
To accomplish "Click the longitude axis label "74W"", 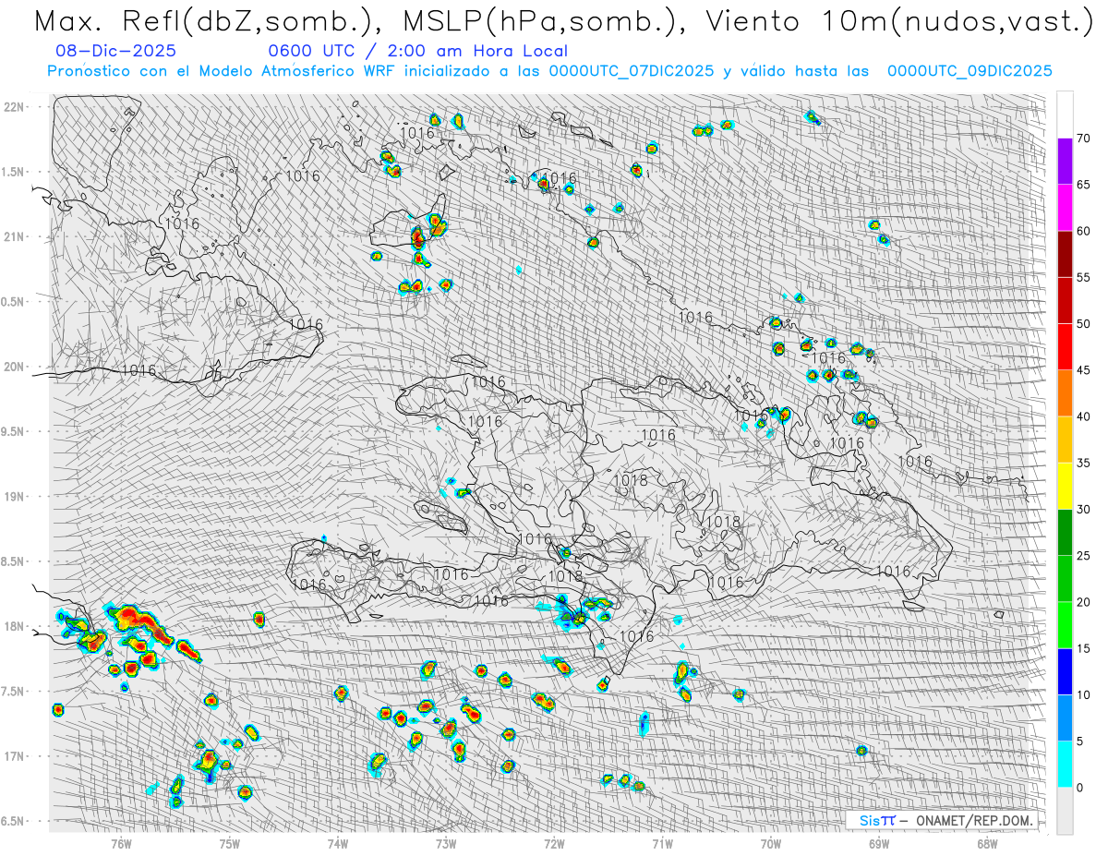I will coord(337,843).
